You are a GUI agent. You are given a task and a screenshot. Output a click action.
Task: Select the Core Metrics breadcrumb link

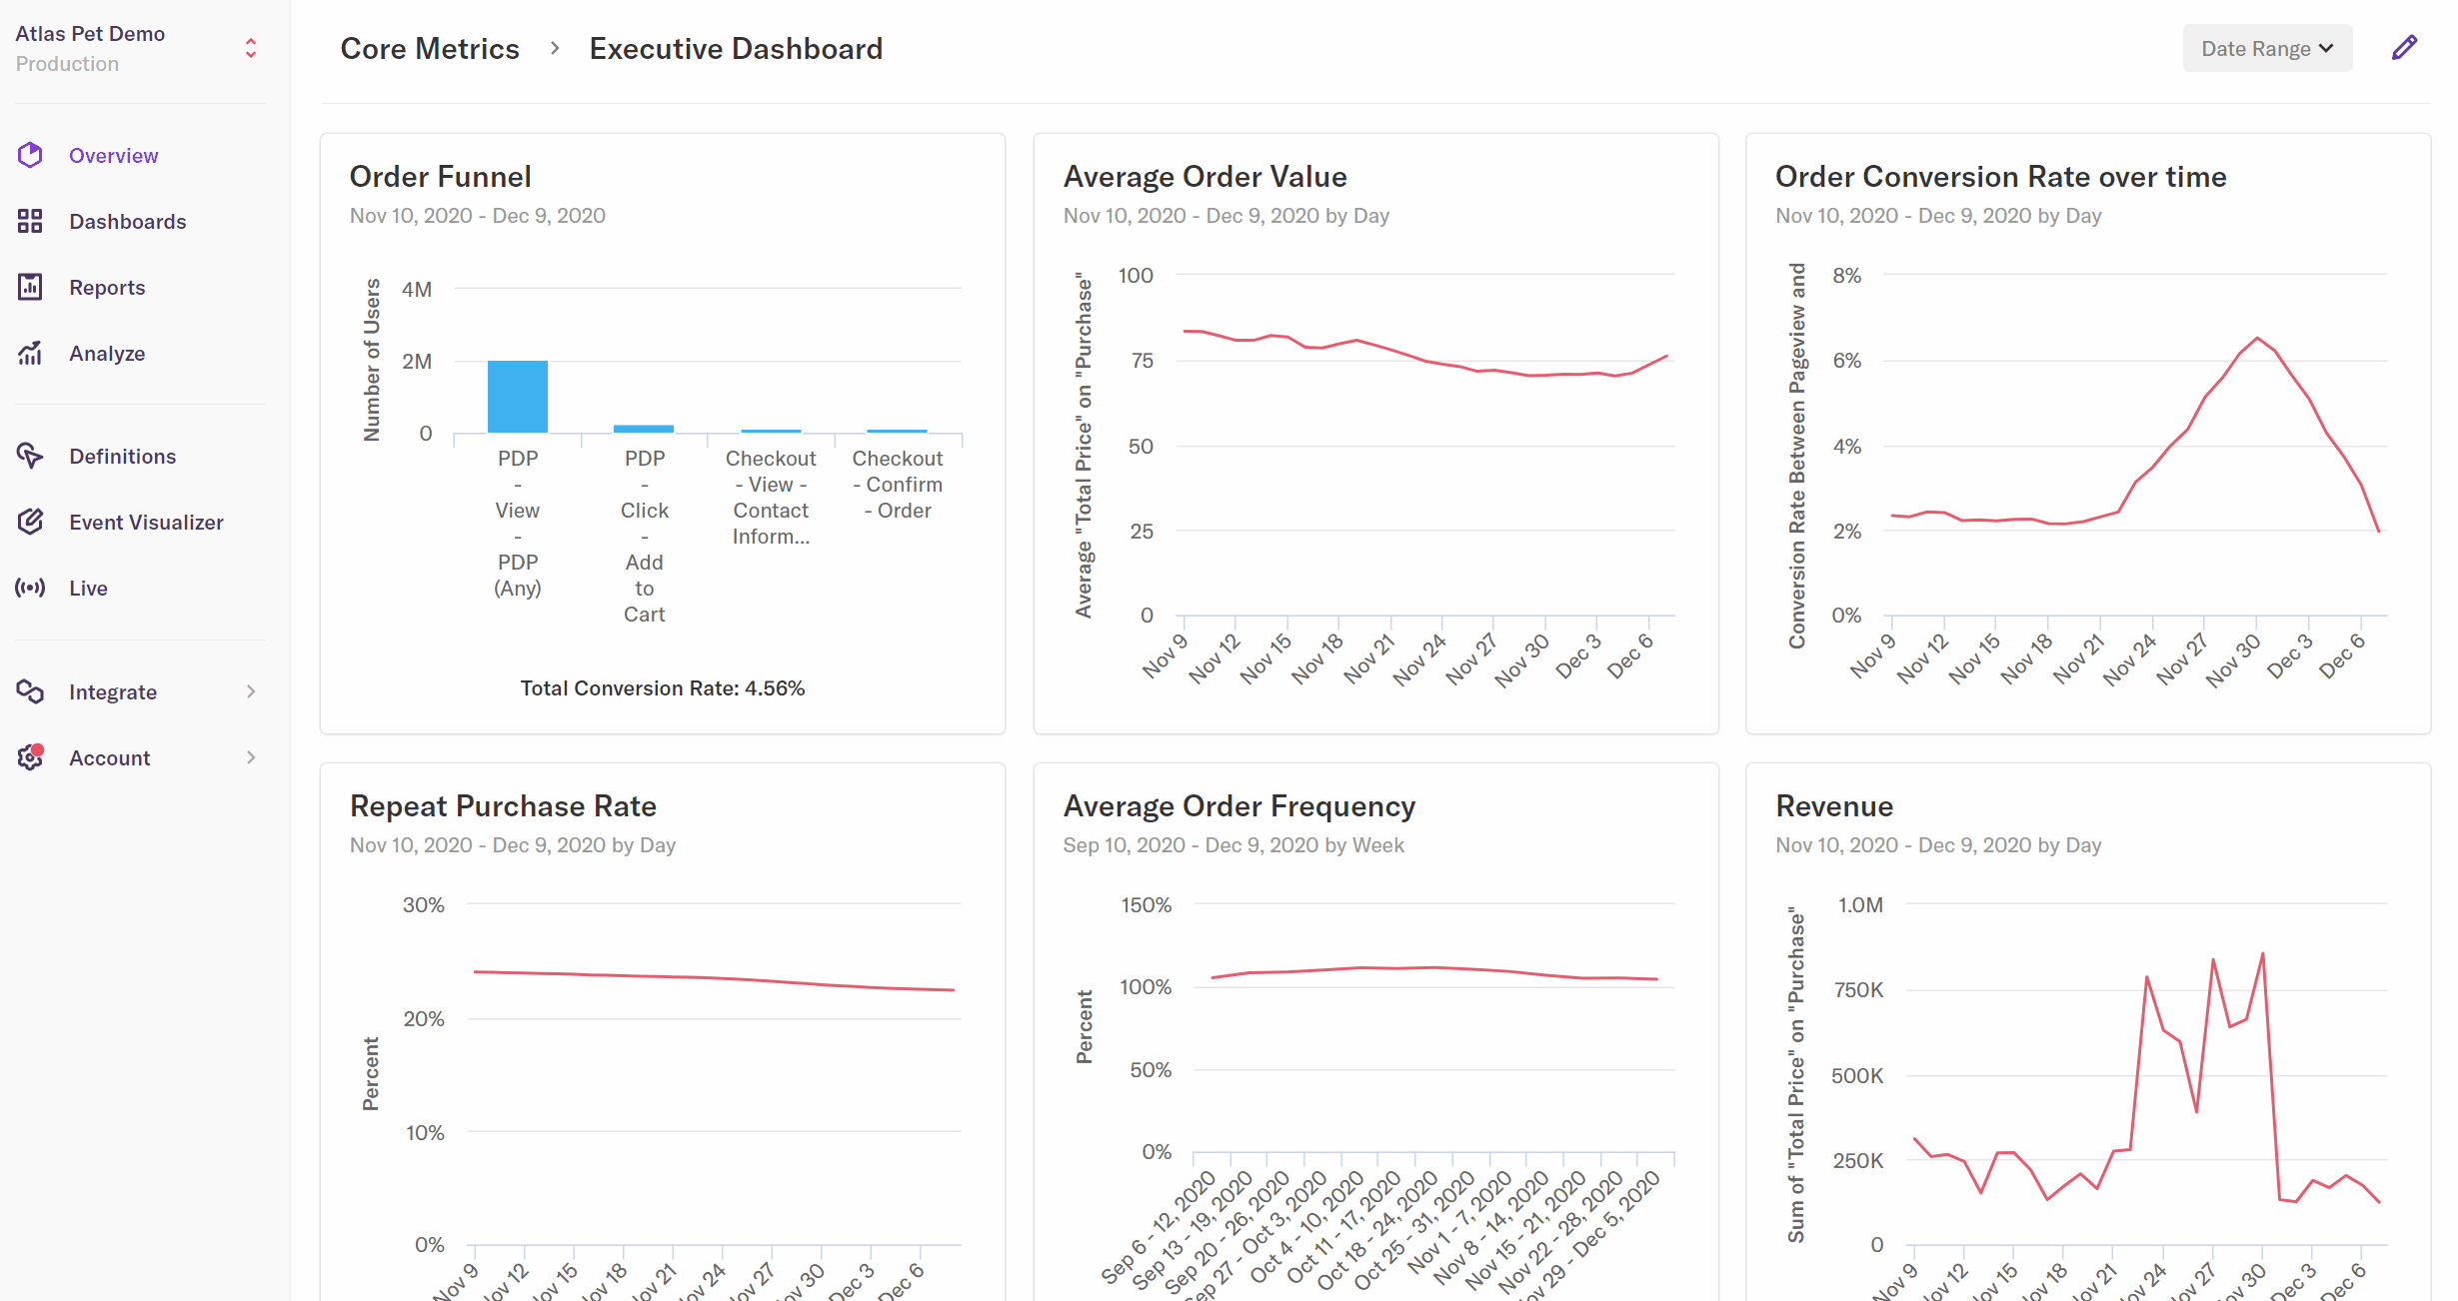coord(428,47)
